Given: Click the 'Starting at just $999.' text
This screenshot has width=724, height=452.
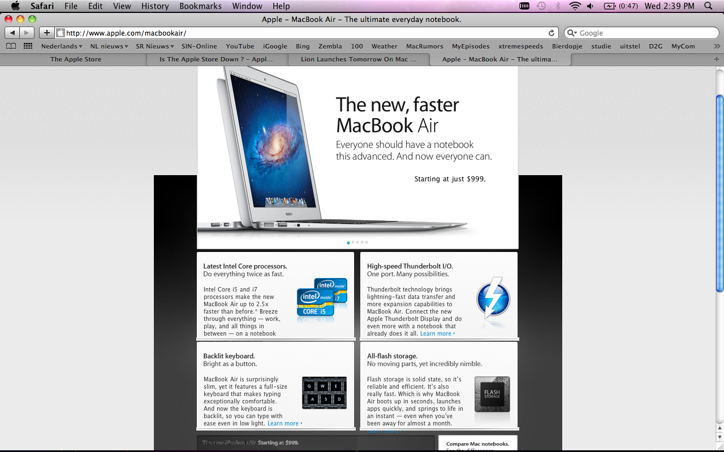Looking at the screenshot, I should (x=450, y=179).
